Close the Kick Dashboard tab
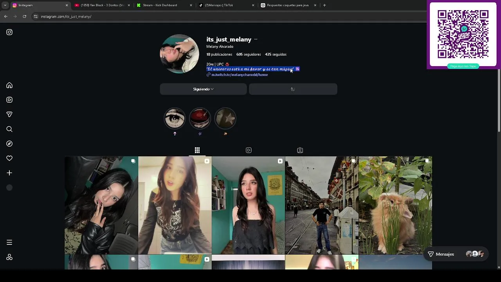Image resolution: width=501 pixels, height=282 pixels. click(191, 5)
